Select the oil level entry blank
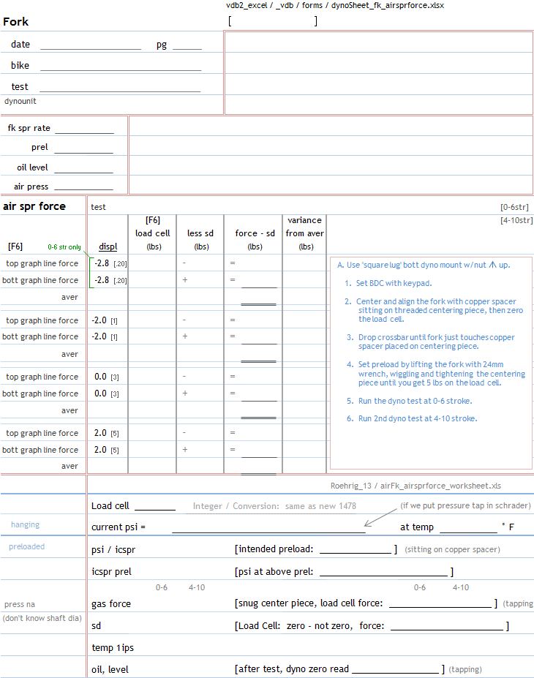 83,169
